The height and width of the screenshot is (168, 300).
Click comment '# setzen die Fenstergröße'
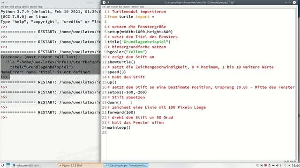click(136, 27)
